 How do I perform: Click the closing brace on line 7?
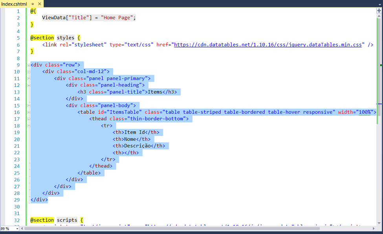coord(32,52)
